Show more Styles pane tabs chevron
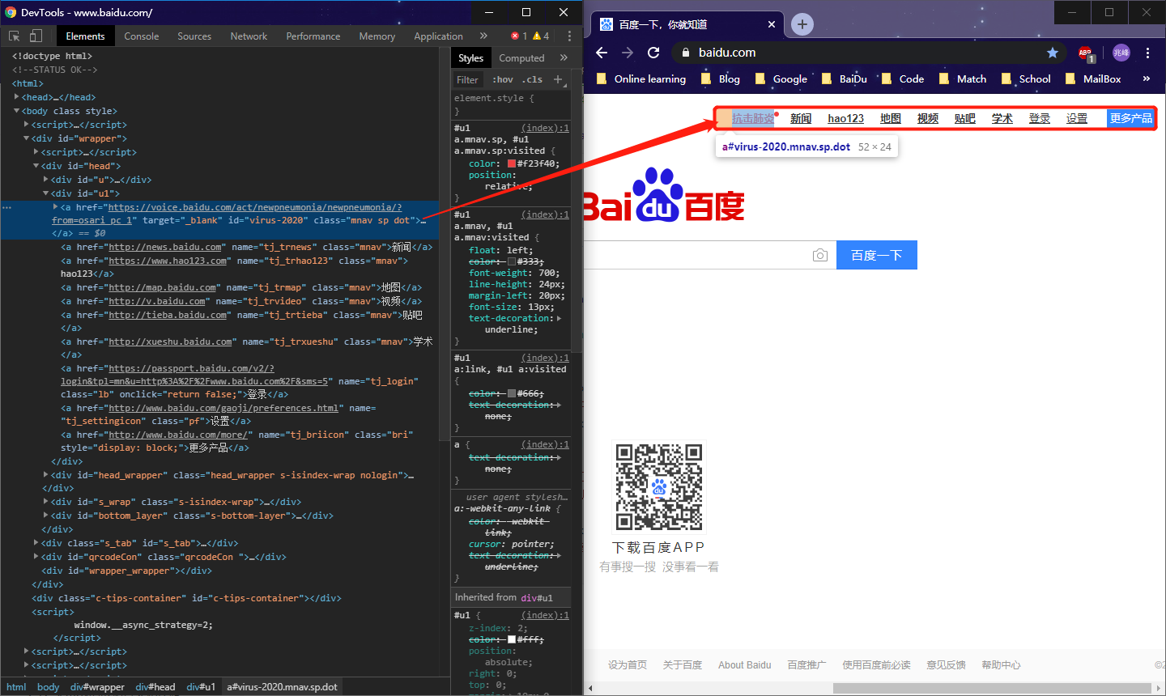Screen dimensions: 1166x696 point(564,57)
